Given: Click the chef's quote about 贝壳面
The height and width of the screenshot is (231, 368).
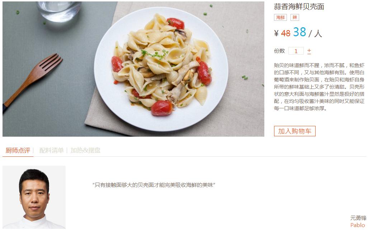Looking at the screenshot, I should pyautogui.click(x=154, y=185).
